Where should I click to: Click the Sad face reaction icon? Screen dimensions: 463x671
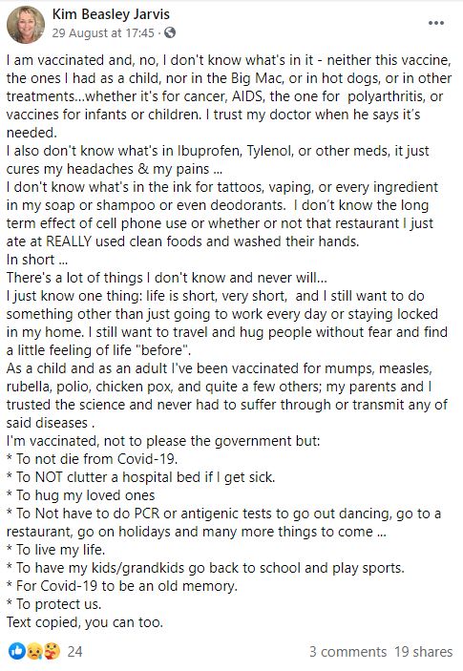click(x=33, y=651)
